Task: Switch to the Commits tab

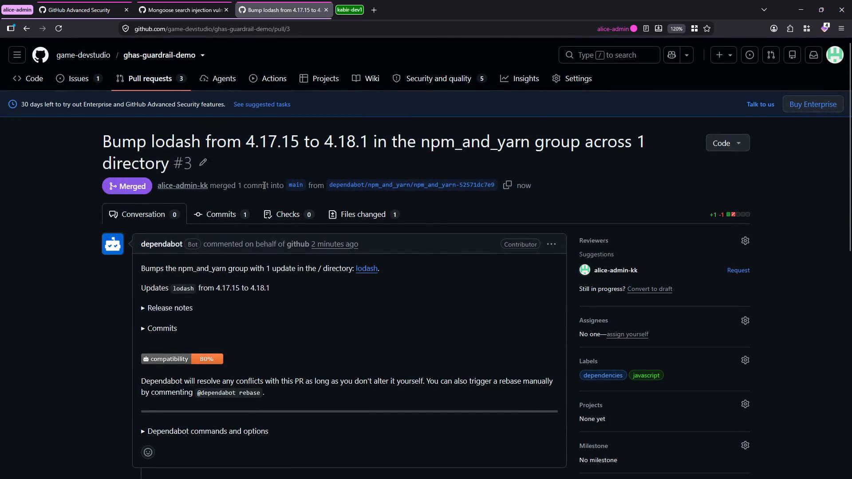Action: pyautogui.click(x=221, y=215)
